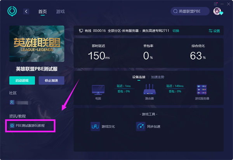Open the user avatar profile
Image resolution: width=233 pixels, height=160 pixels.
[x=217, y=11]
